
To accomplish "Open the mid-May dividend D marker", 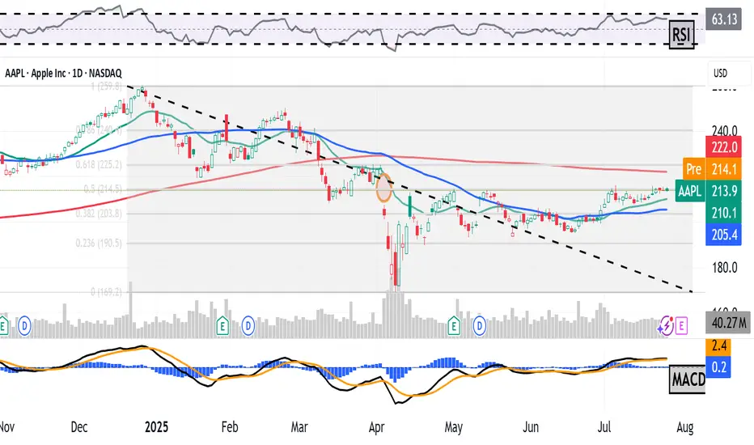I will (x=480, y=326).
